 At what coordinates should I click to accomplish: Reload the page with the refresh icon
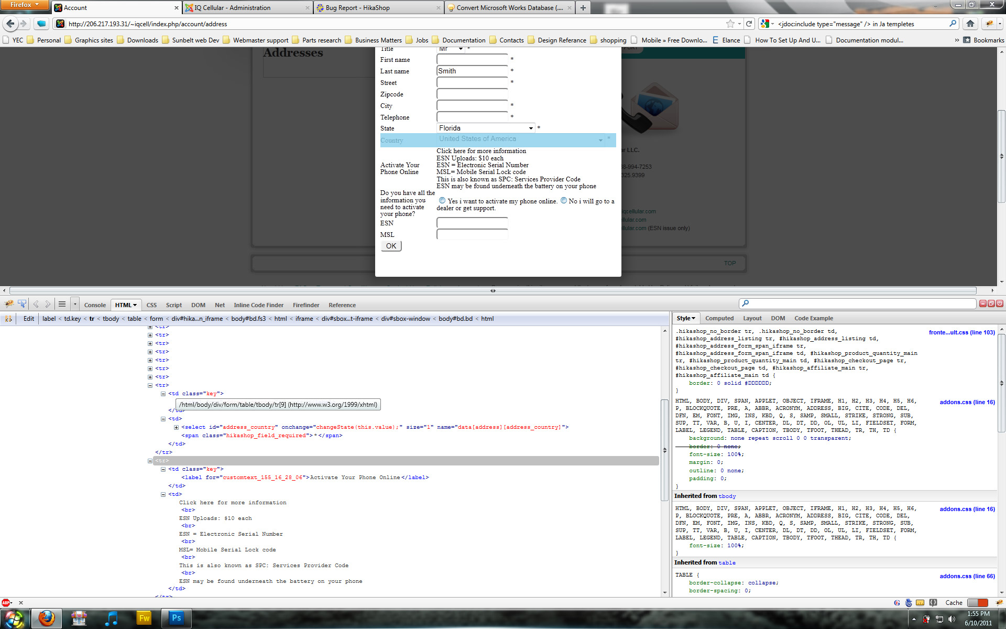pyautogui.click(x=749, y=24)
